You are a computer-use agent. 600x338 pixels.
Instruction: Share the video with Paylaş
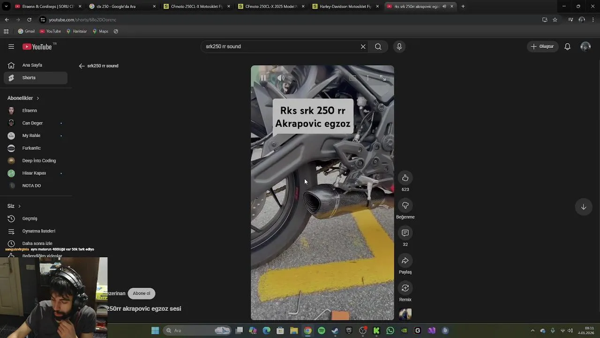tap(405, 261)
